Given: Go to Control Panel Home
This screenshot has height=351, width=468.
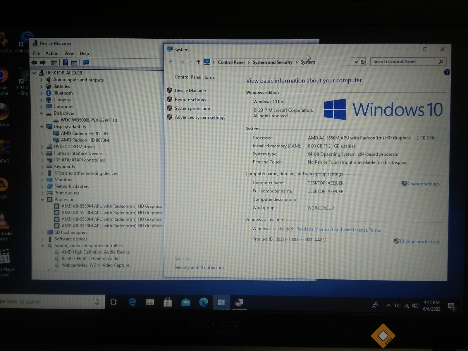Looking at the screenshot, I should coord(195,77).
